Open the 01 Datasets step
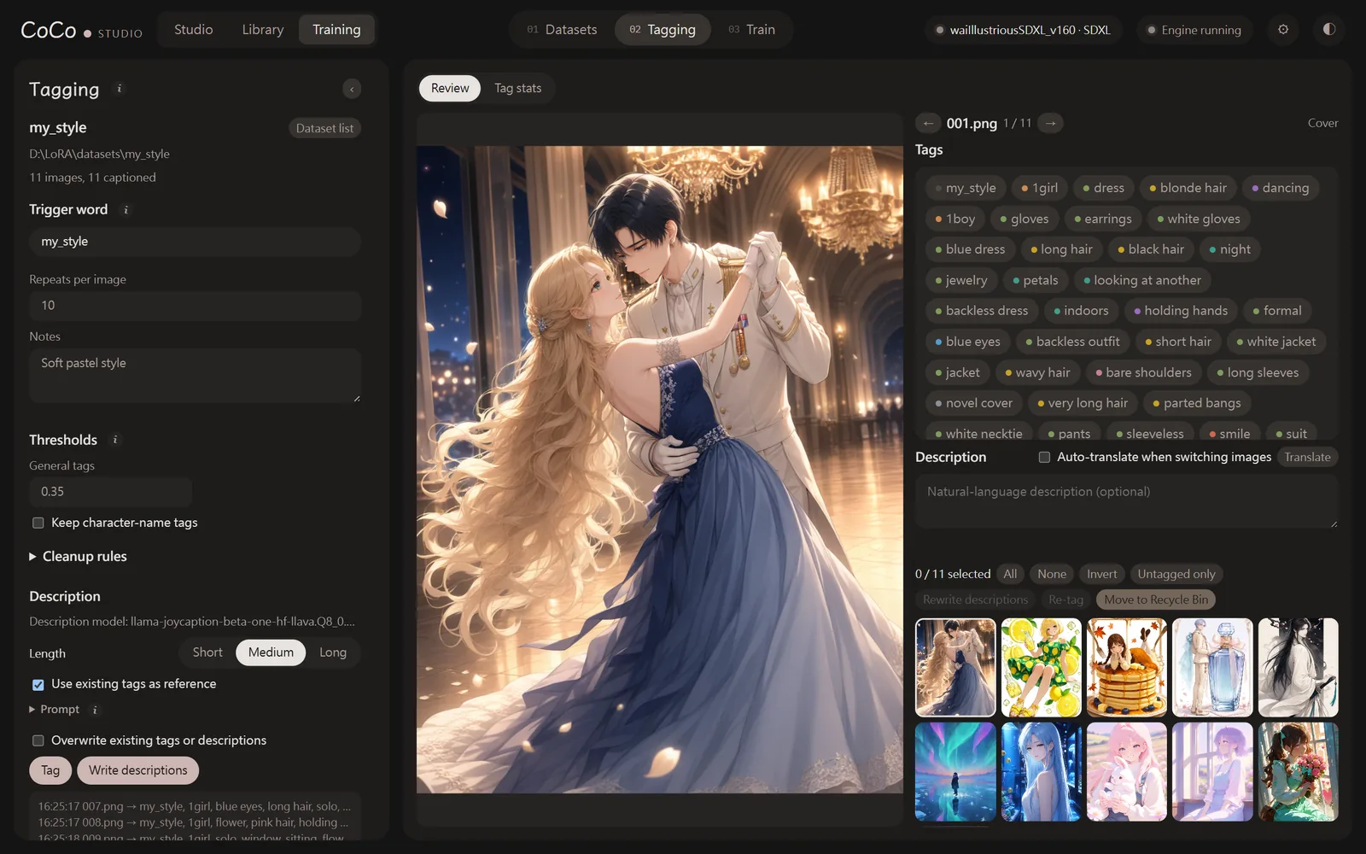The width and height of the screenshot is (1366, 854). point(562,29)
